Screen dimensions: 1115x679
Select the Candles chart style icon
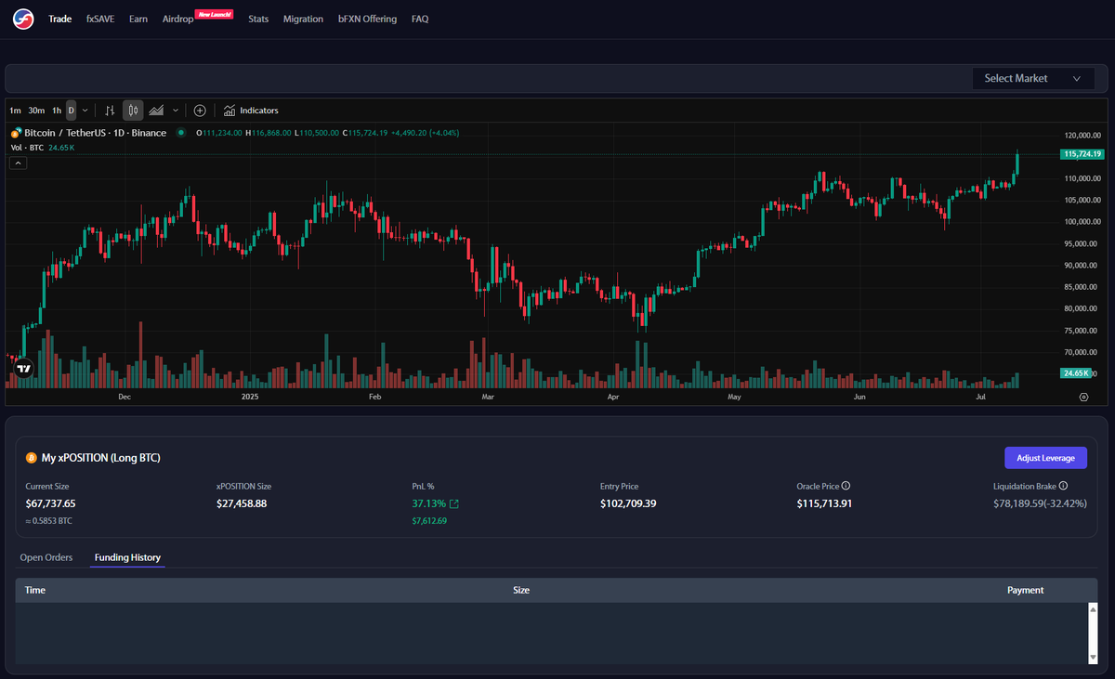pyautogui.click(x=133, y=111)
